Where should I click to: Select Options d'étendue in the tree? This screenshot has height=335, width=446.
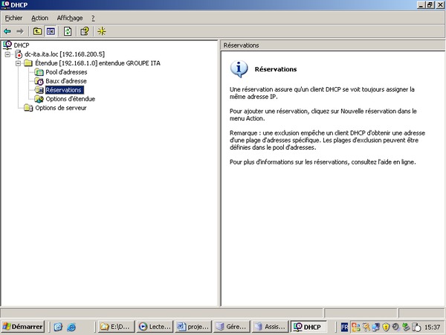coord(70,99)
